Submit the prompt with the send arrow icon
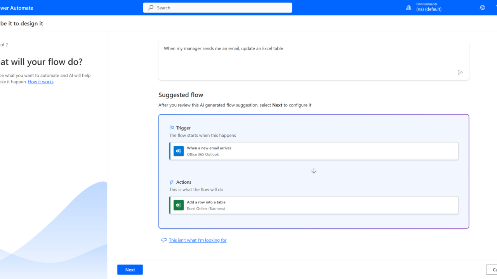 (x=461, y=72)
